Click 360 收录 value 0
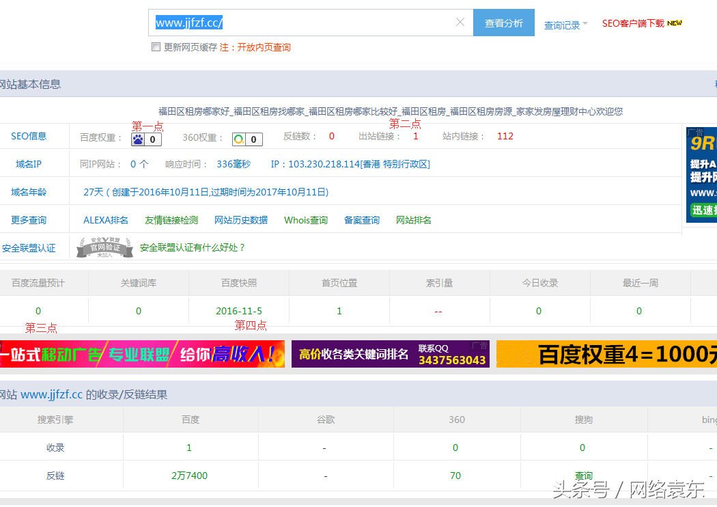Screen dimensions: 717x507 tap(455, 448)
